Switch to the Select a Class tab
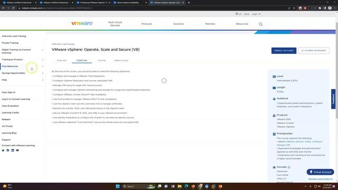Viewport: 338px width, 190px height. pos(121,61)
